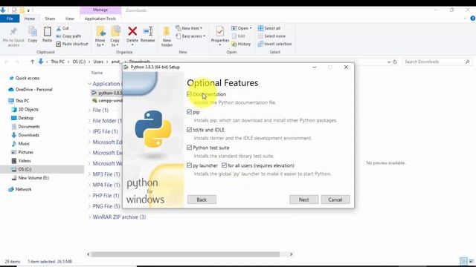This screenshot has height=267, width=476.
Task: Click Next in Python setup
Action: coord(304,200)
